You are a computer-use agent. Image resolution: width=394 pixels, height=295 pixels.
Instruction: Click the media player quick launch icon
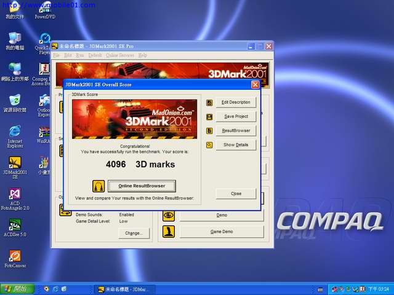47,289
